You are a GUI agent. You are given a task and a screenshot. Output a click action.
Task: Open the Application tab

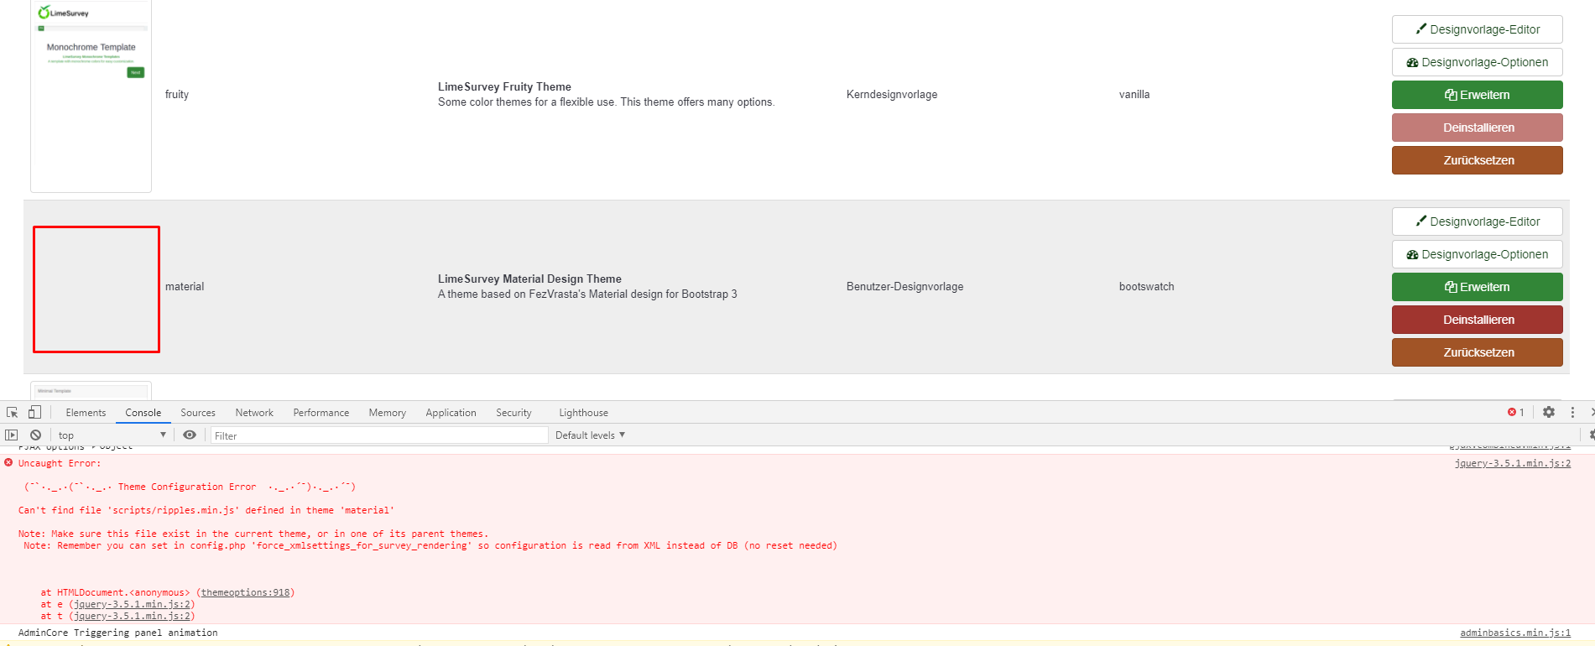pyautogui.click(x=451, y=413)
